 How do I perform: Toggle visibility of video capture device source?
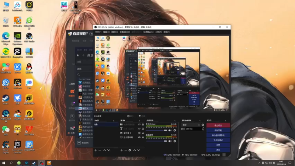tap(139, 124)
